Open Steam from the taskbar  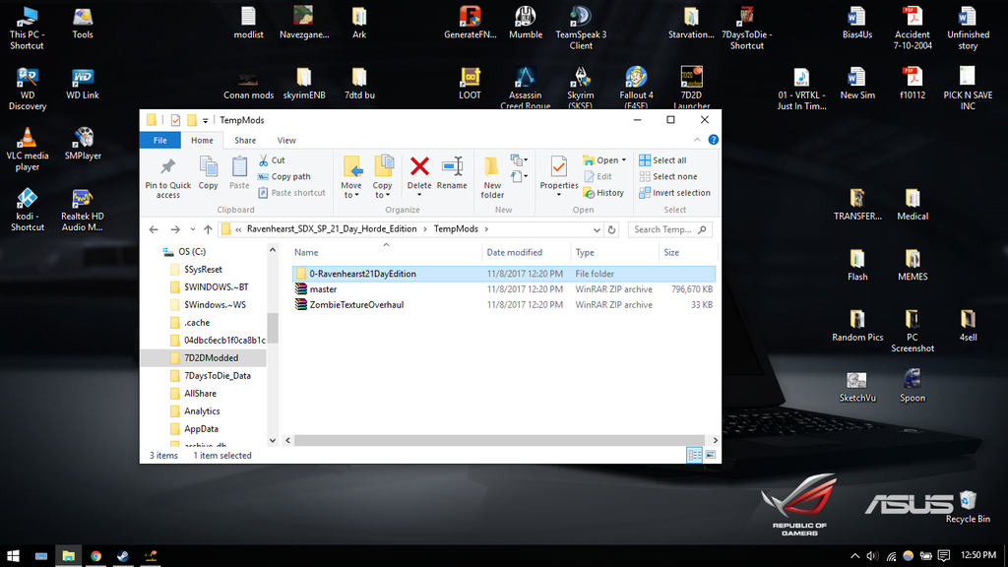tap(123, 556)
